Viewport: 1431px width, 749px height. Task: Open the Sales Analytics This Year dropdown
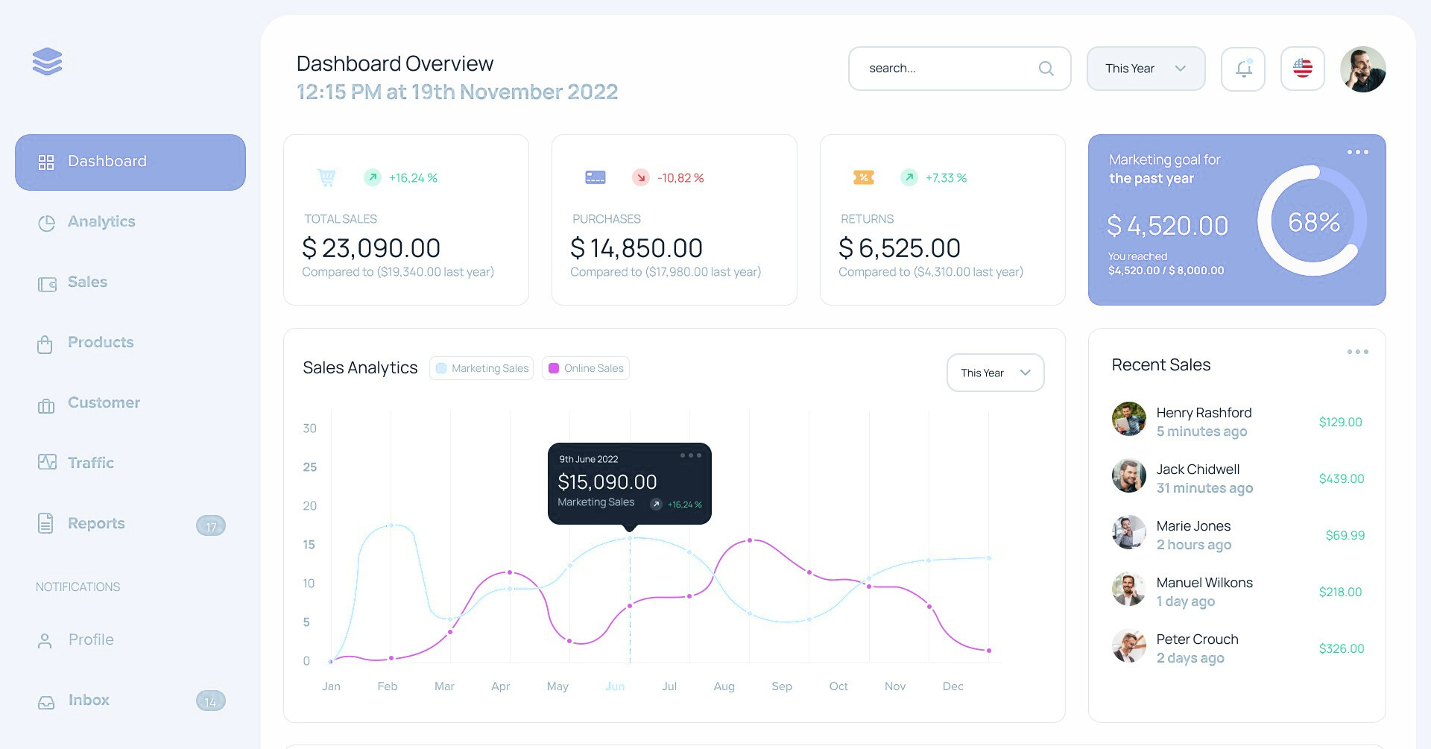[x=995, y=373]
